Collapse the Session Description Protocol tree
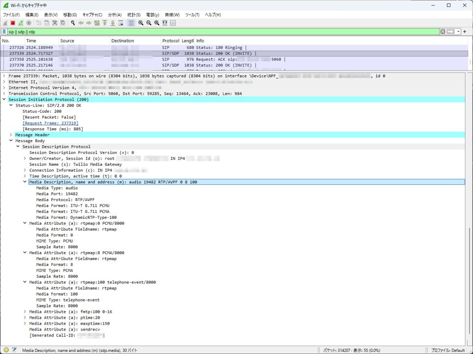The height and width of the screenshot is (354, 473). tap(18, 147)
